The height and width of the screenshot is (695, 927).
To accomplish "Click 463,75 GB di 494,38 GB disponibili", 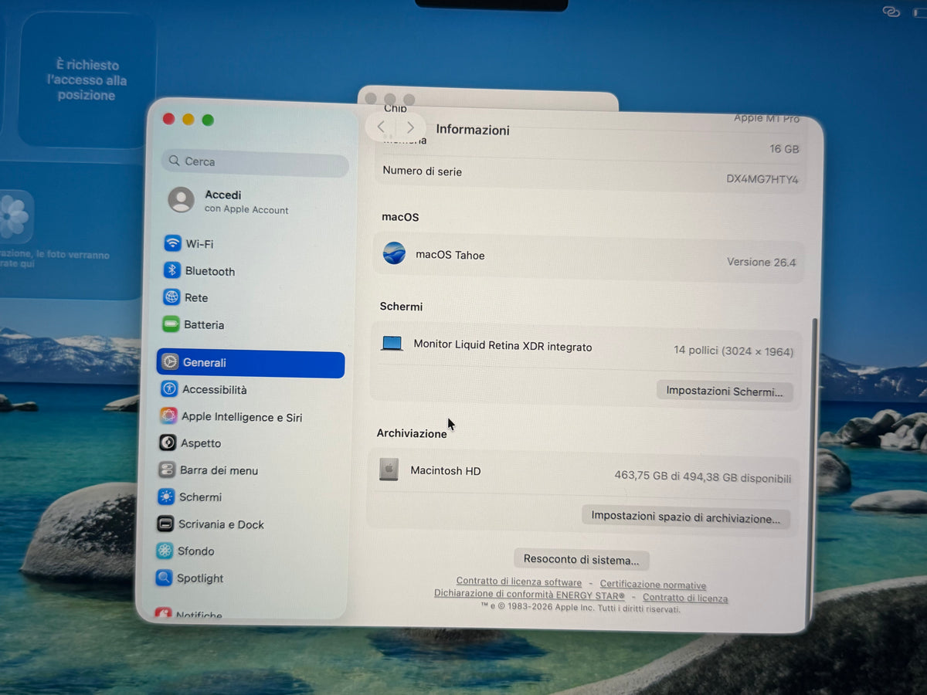I will click(702, 477).
